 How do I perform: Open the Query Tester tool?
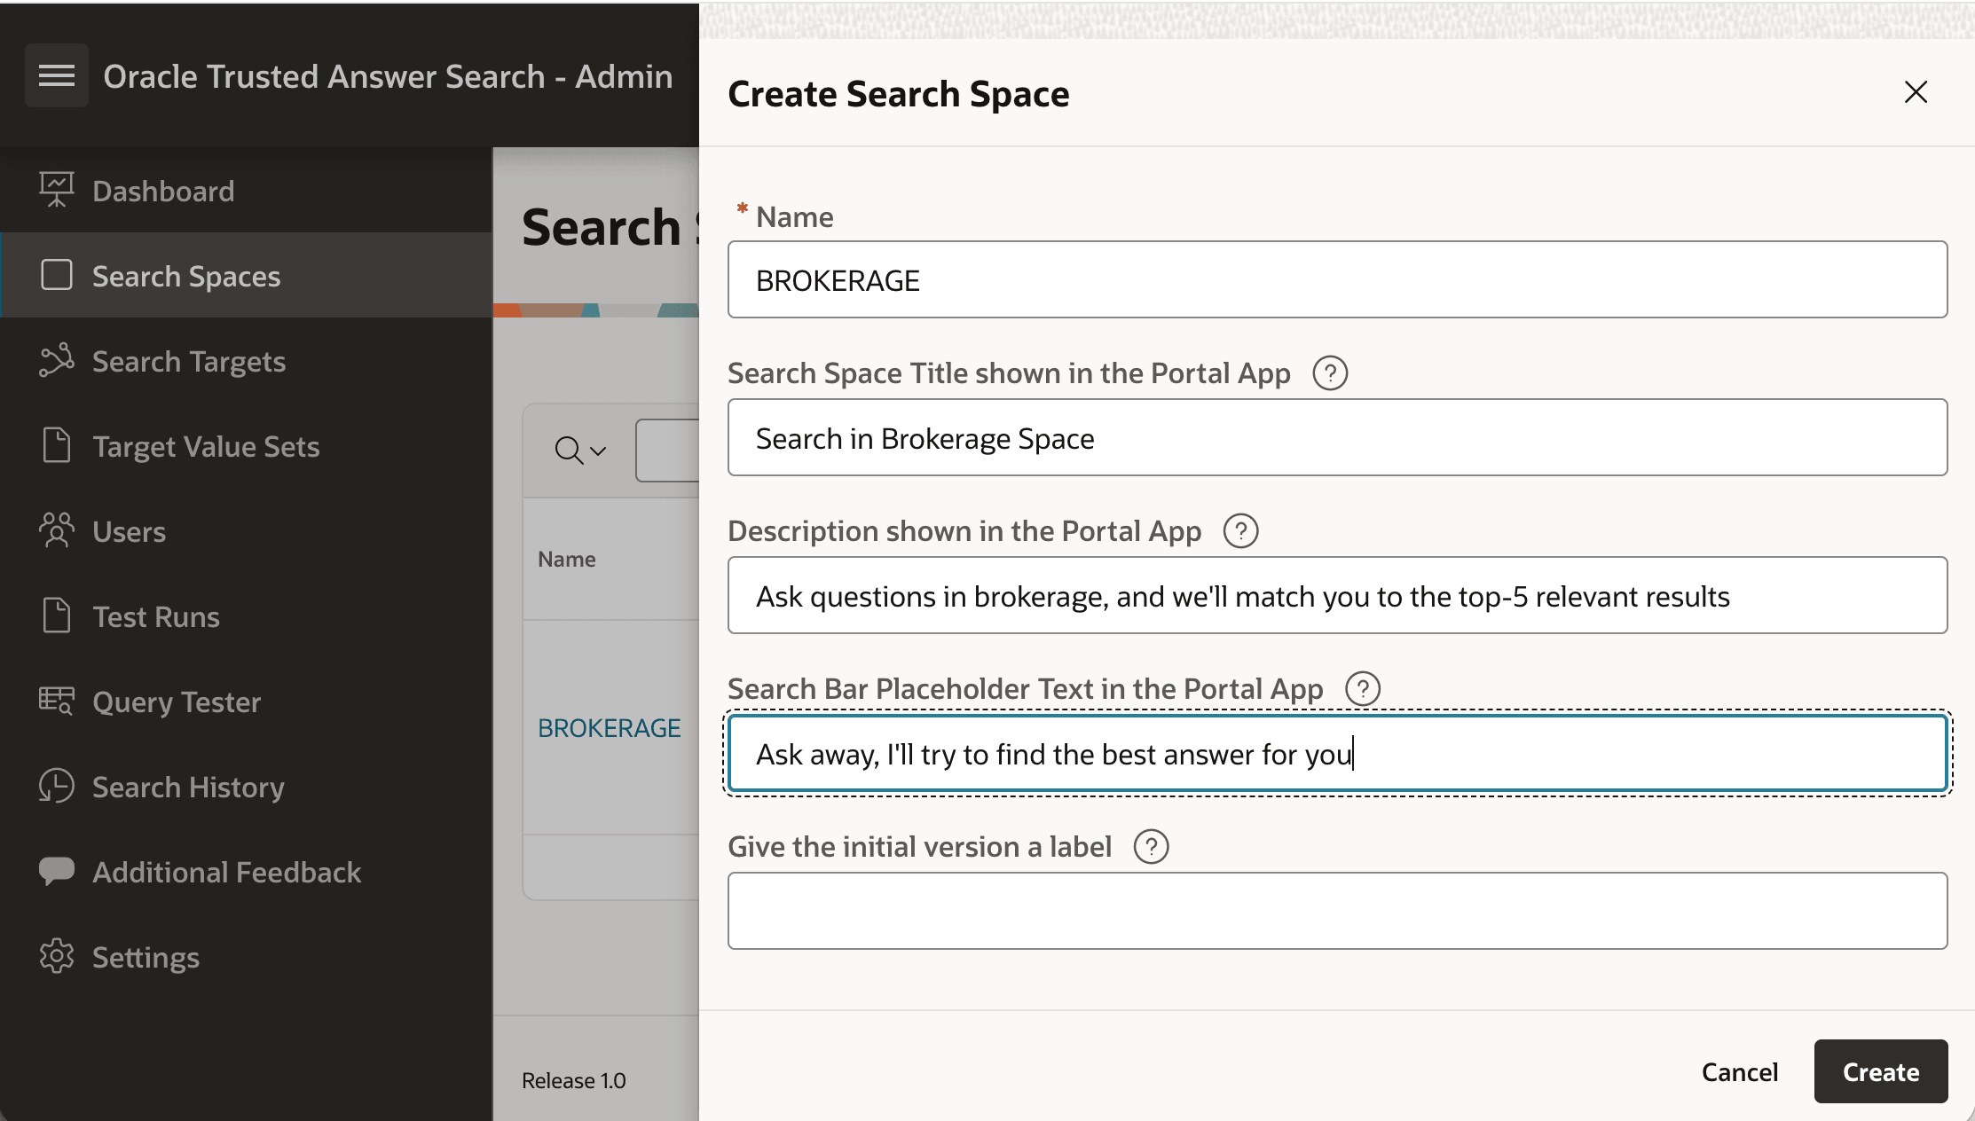pos(57,701)
